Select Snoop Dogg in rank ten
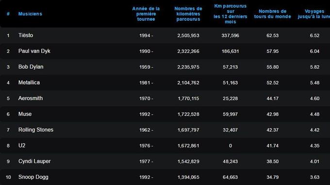330x185 pixels. point(33,177)
